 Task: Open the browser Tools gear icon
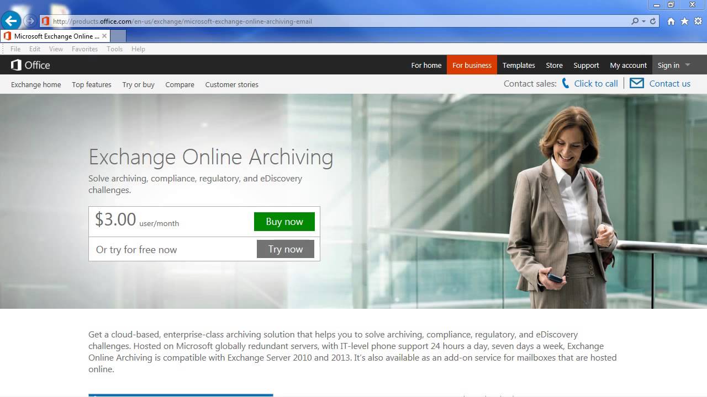pyautogui.click(x=698, y=21)
